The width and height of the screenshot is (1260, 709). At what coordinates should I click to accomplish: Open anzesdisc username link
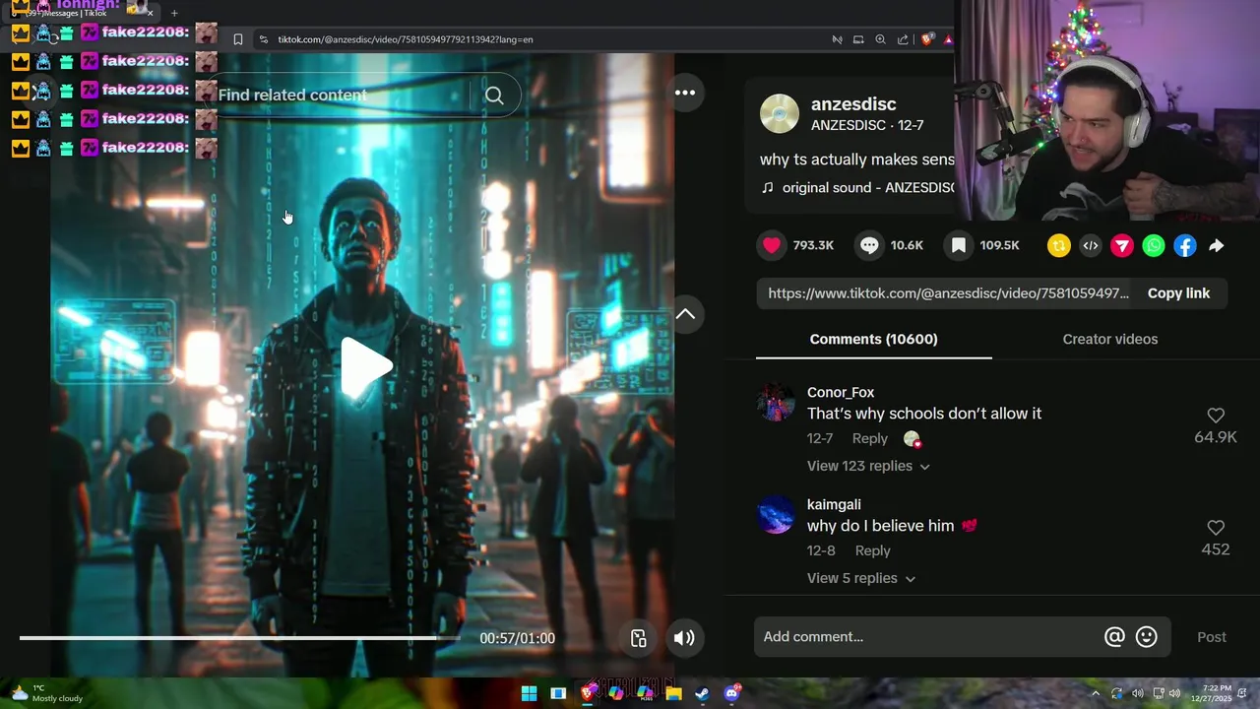[853, 104]
